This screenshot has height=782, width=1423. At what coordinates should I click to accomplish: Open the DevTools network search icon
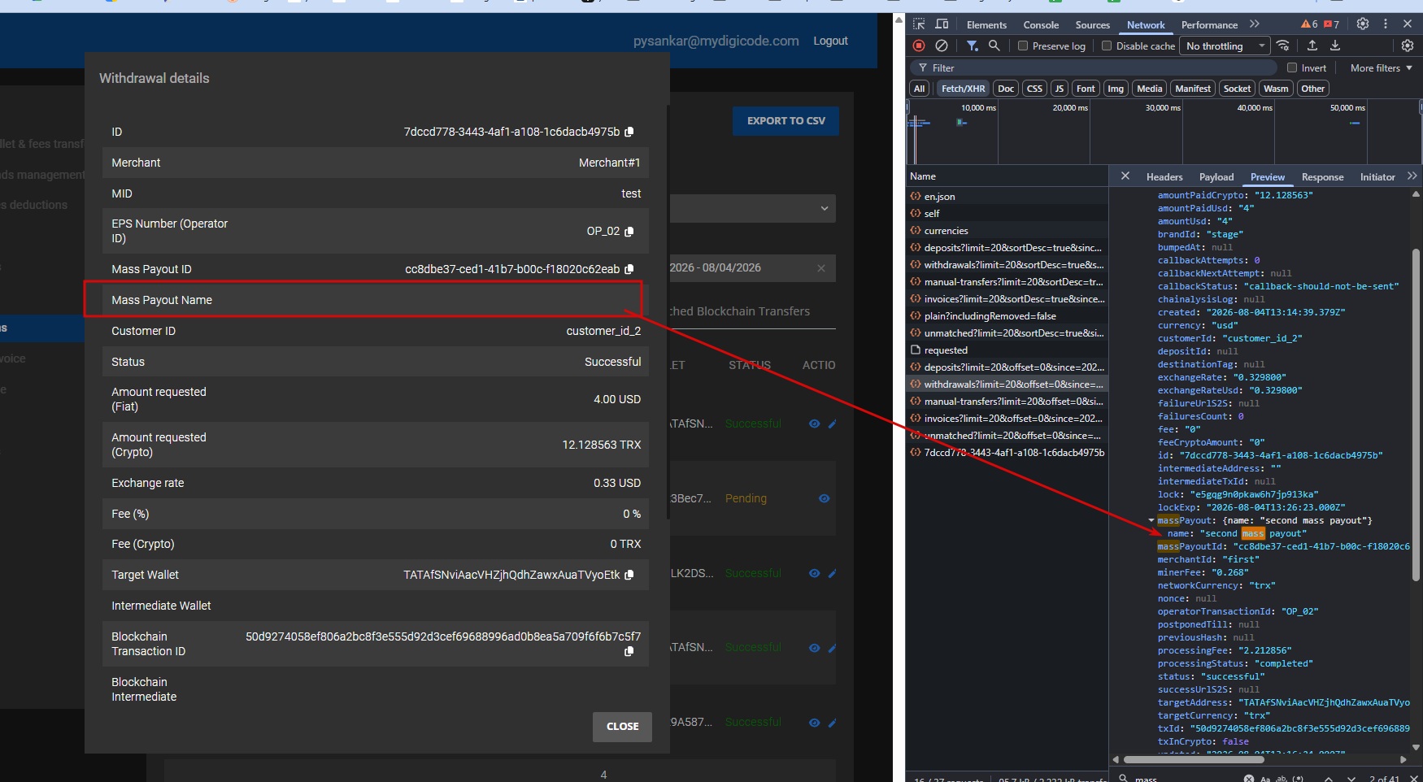coord(994,46)
